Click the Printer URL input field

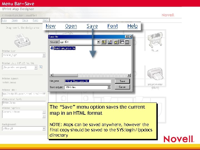tap(24, 94)
